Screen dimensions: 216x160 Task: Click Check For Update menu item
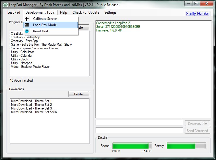86,12
